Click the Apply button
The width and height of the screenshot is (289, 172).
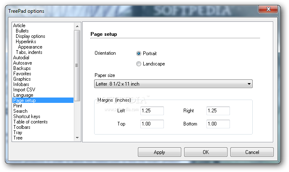click(x=159, y=152)
